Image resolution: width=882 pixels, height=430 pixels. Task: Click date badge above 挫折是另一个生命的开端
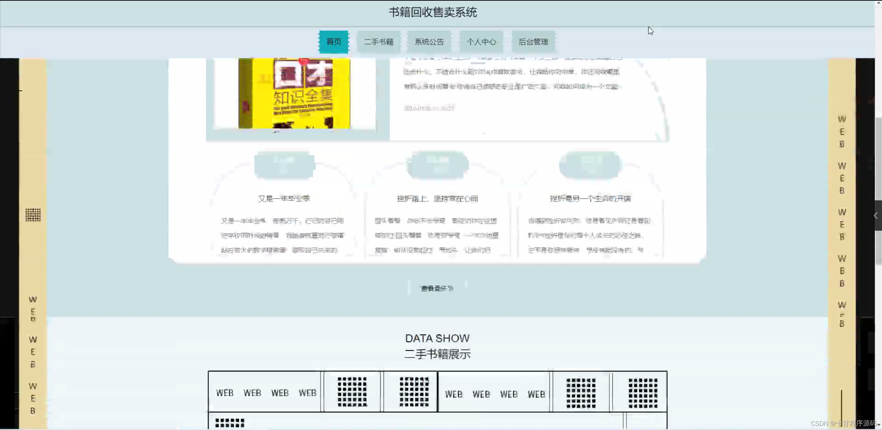590,165
